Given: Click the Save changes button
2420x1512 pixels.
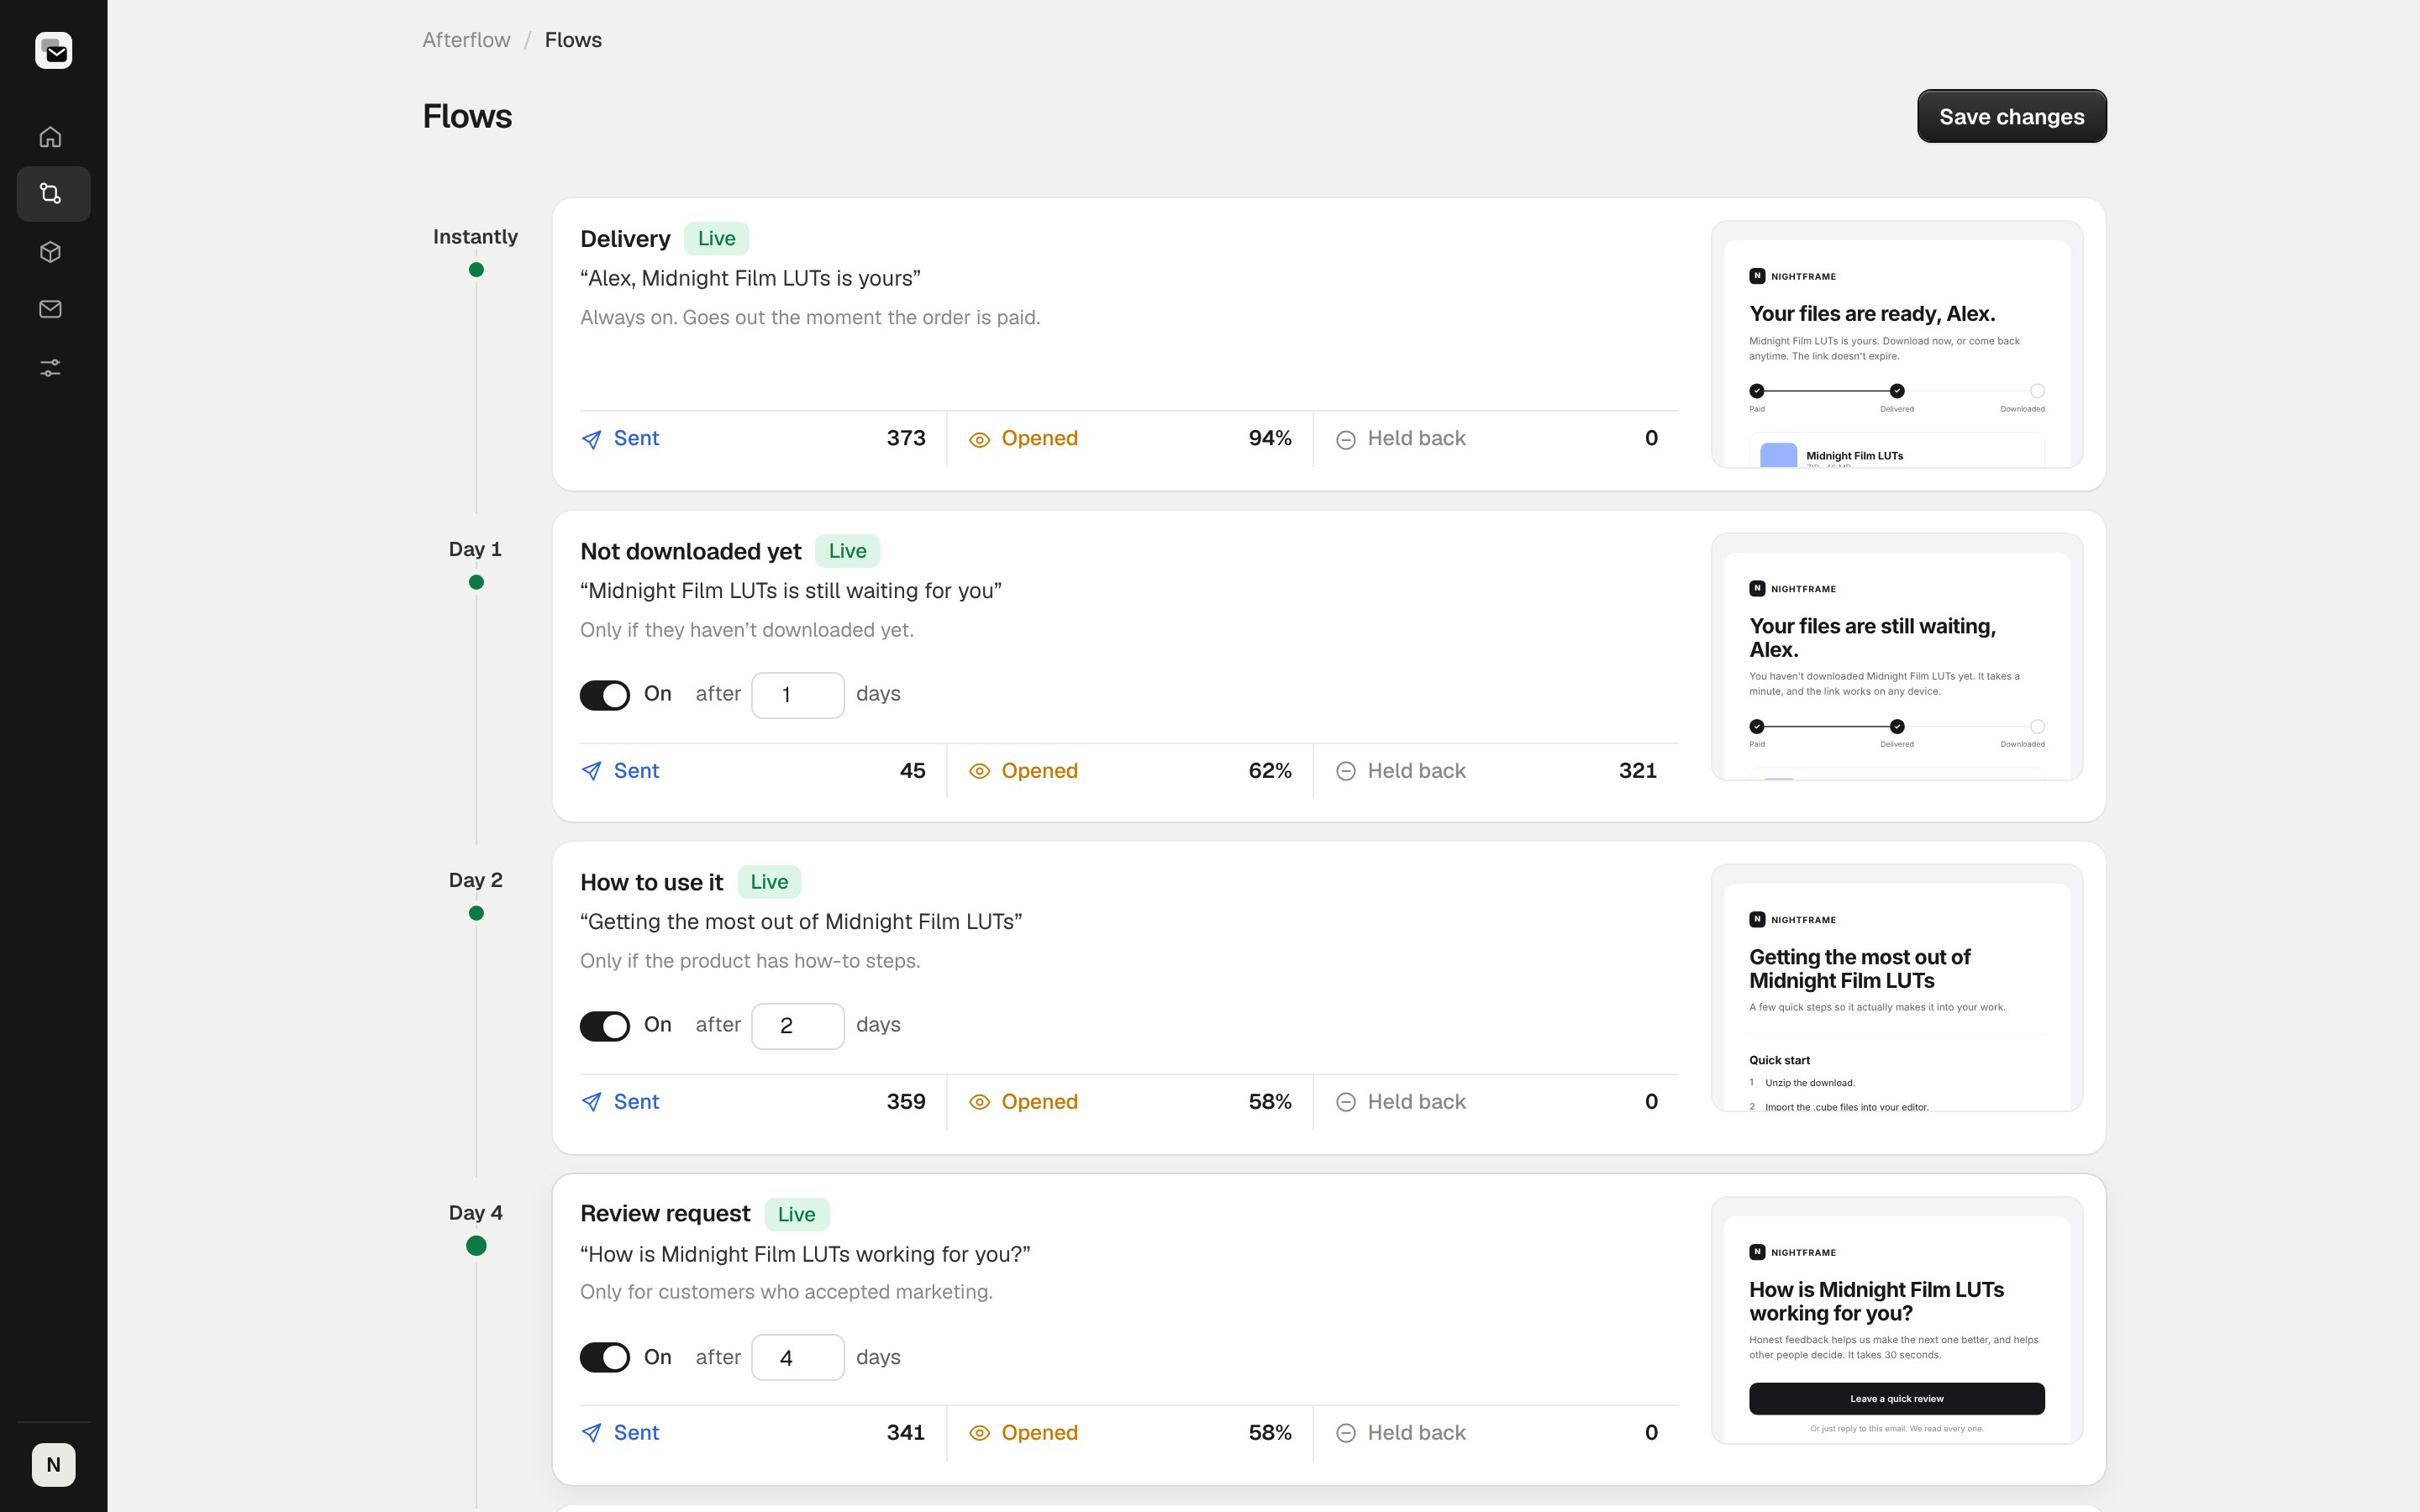Looking at the screenshot, I should 2011,116.
